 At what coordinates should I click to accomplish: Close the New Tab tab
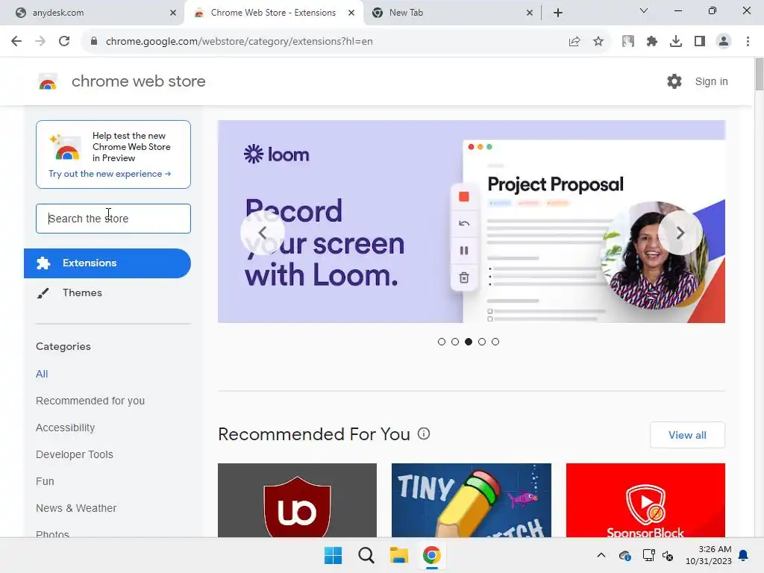click(x=530, y=13)
